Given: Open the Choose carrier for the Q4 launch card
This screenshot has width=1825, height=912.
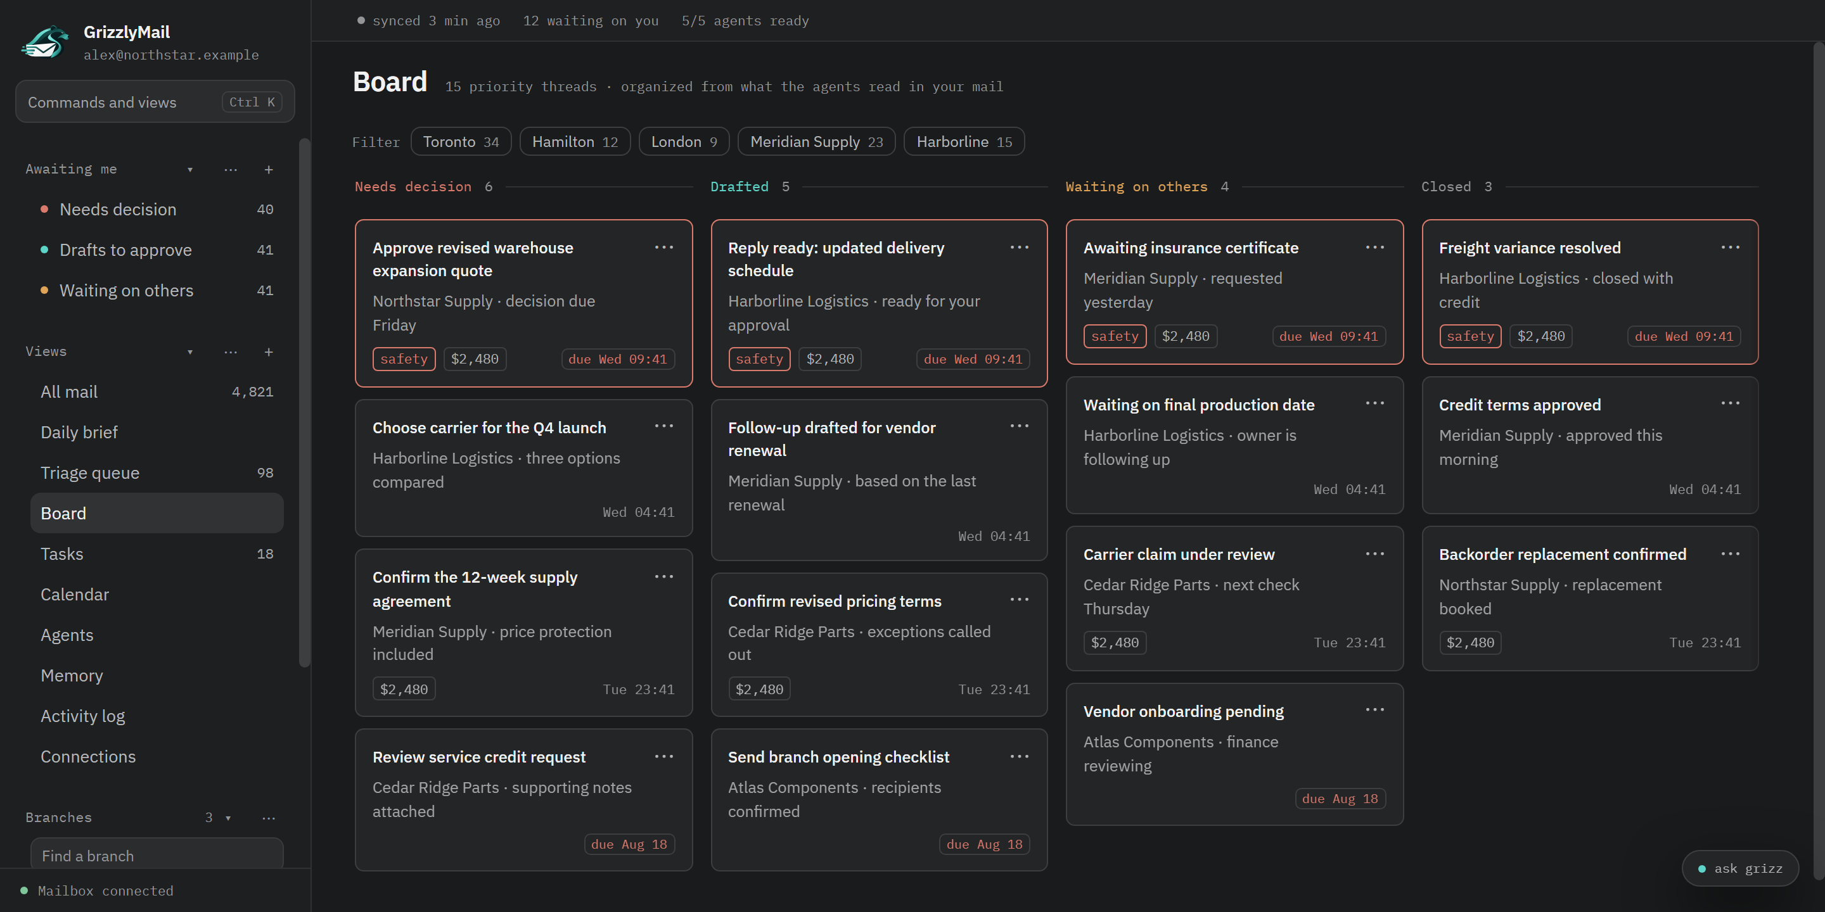Looking at the screenshot, I should [x=523, y=468].
